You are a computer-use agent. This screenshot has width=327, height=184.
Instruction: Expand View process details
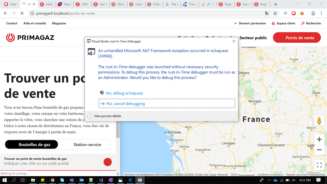click(x=104, y=116)
